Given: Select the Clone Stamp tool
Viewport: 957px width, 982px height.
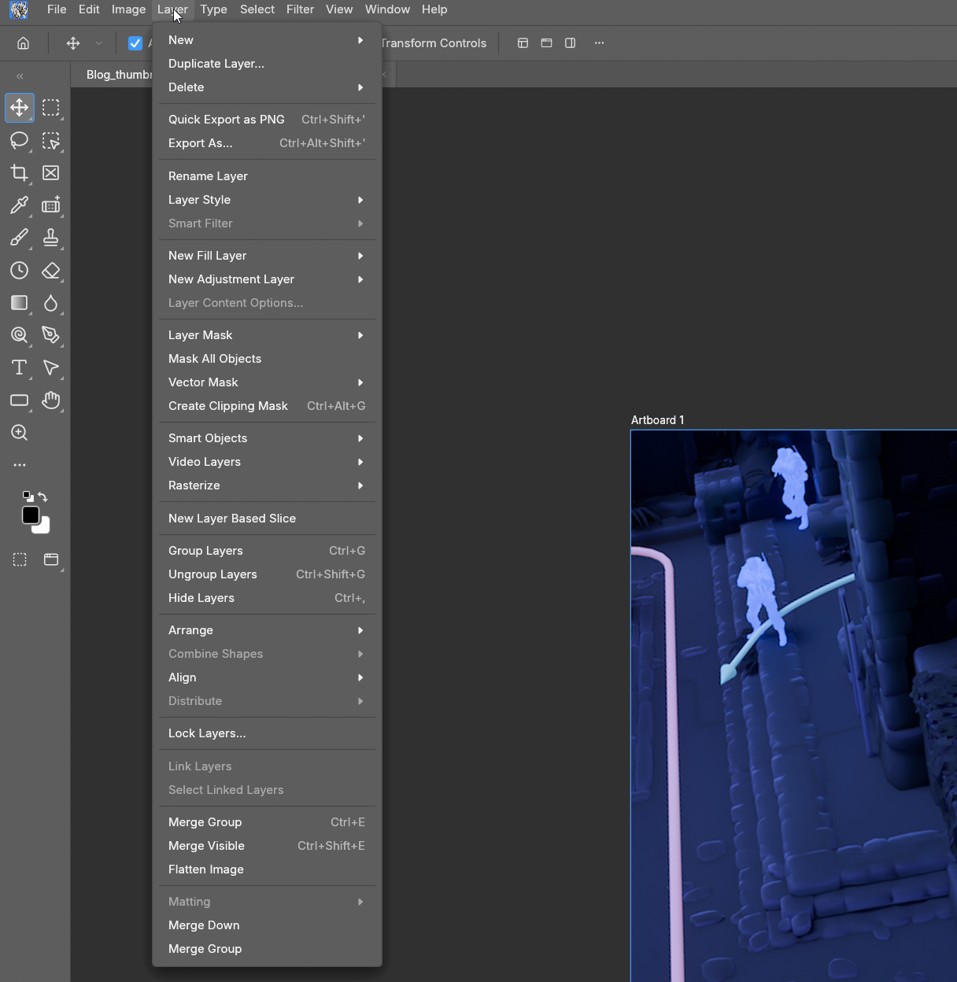Looking at the screenshot, I should [51, 238].
